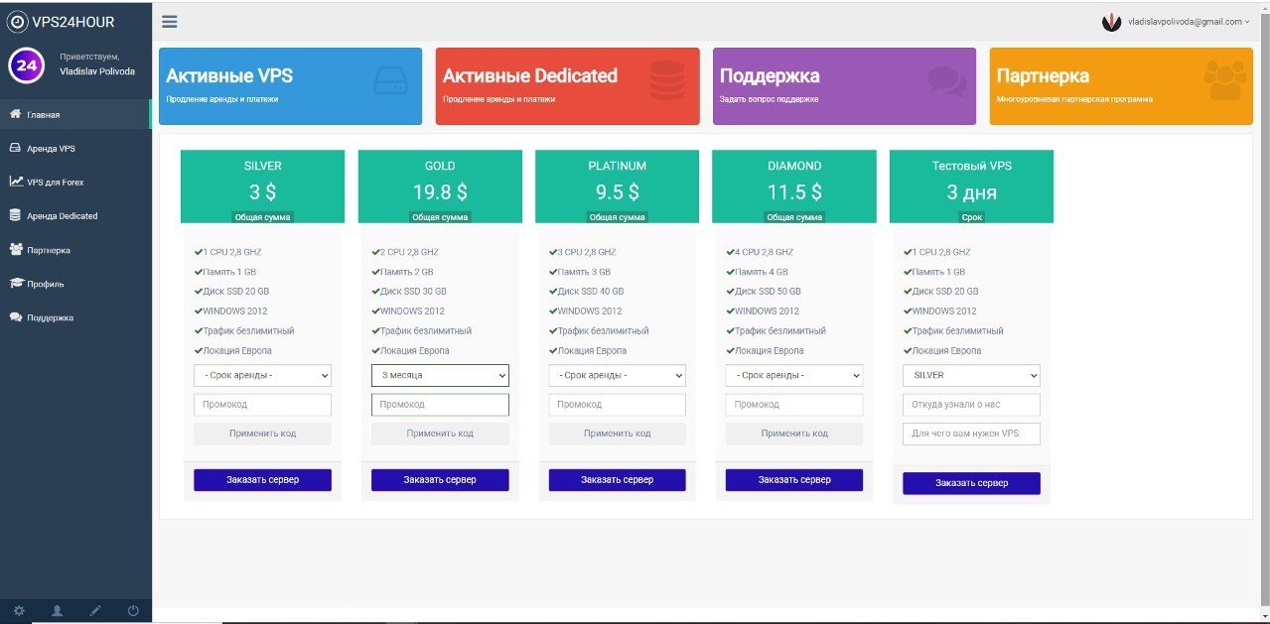Focus the SILVER plan Промокод field
Screen dimensions: 1270x624
click(262, 405)
